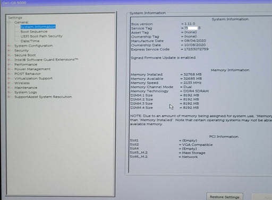Expand Intel Software Guard Extensions node
Screen dimensions: 272x200
(x=9, y=60)
